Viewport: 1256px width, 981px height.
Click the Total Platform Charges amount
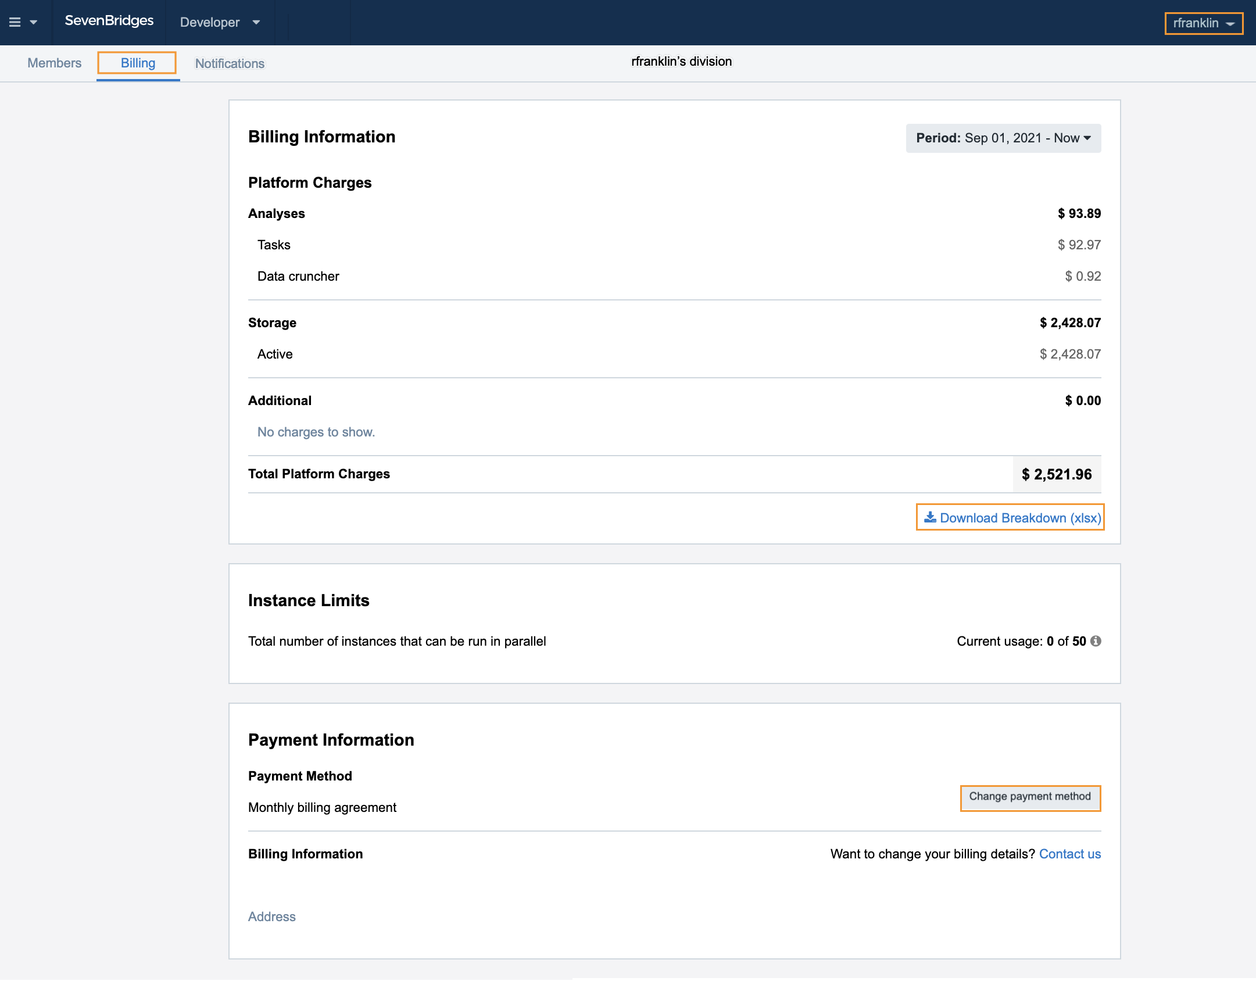tap(1056, 474)
